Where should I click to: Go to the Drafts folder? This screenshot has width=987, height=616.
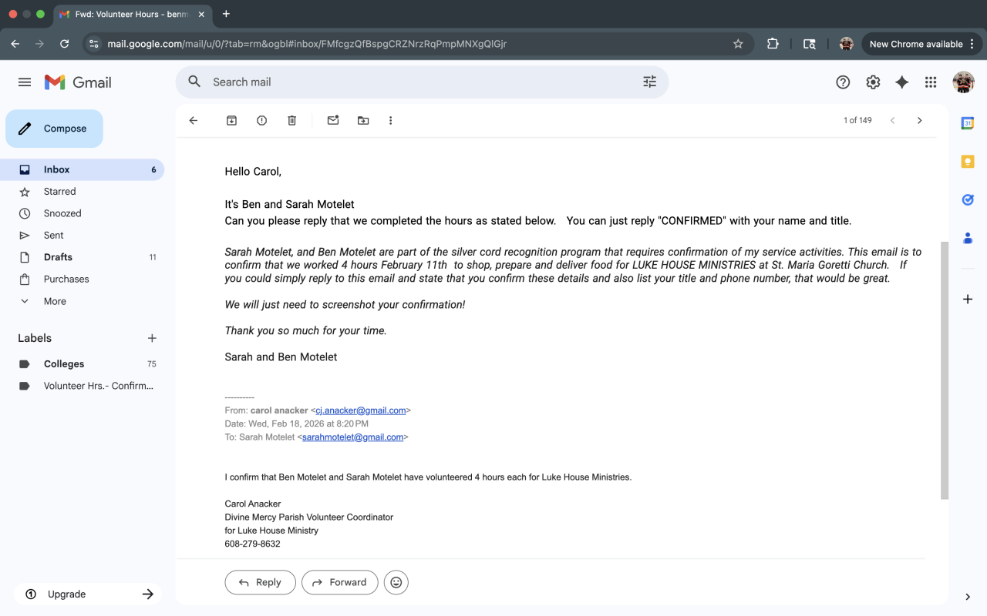click(58, 257)
